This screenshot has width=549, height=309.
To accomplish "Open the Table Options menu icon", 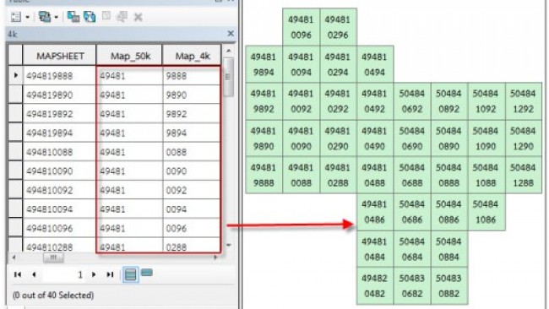I will pos(16,17).
